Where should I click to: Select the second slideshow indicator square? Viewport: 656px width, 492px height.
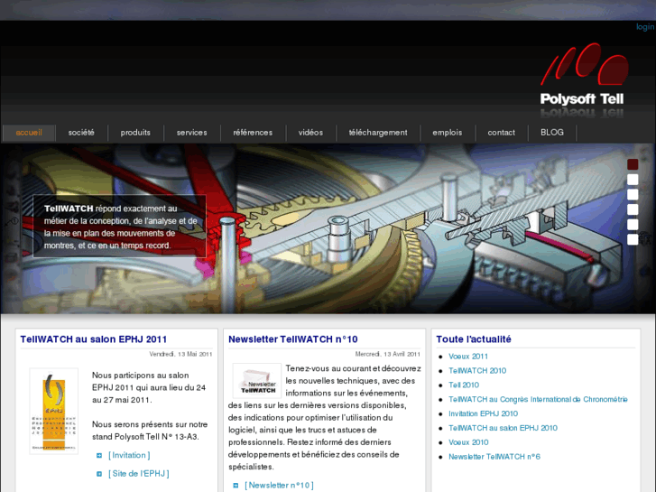tap(633, 180)
